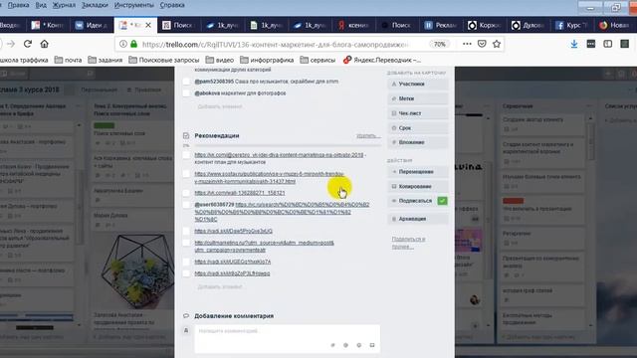Tick the sostav.ru link checkbox
This screenshot has width=637, height=358.
(x=186, y=174)
